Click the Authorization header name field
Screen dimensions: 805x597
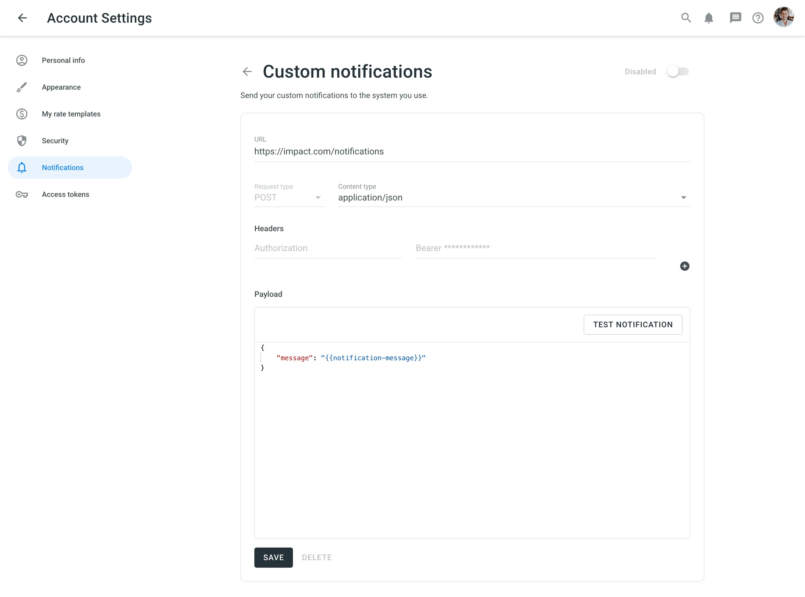click(x=327, y=248)
